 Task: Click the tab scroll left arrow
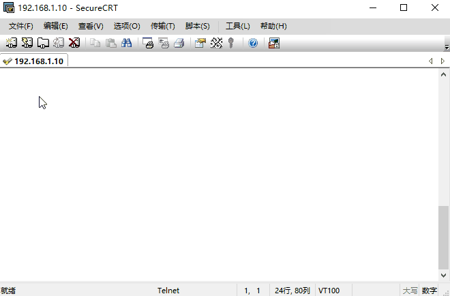430,61
